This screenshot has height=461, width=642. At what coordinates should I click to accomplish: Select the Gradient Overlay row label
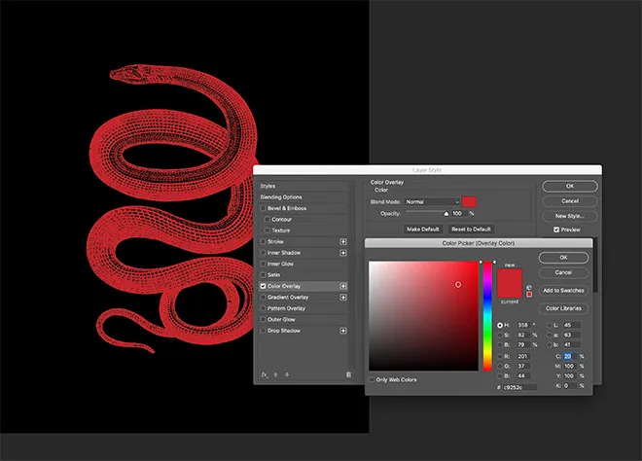[x=288, y=298]
